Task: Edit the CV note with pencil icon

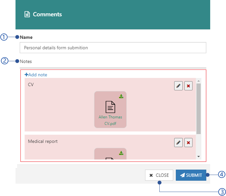Action: (178, 86)
